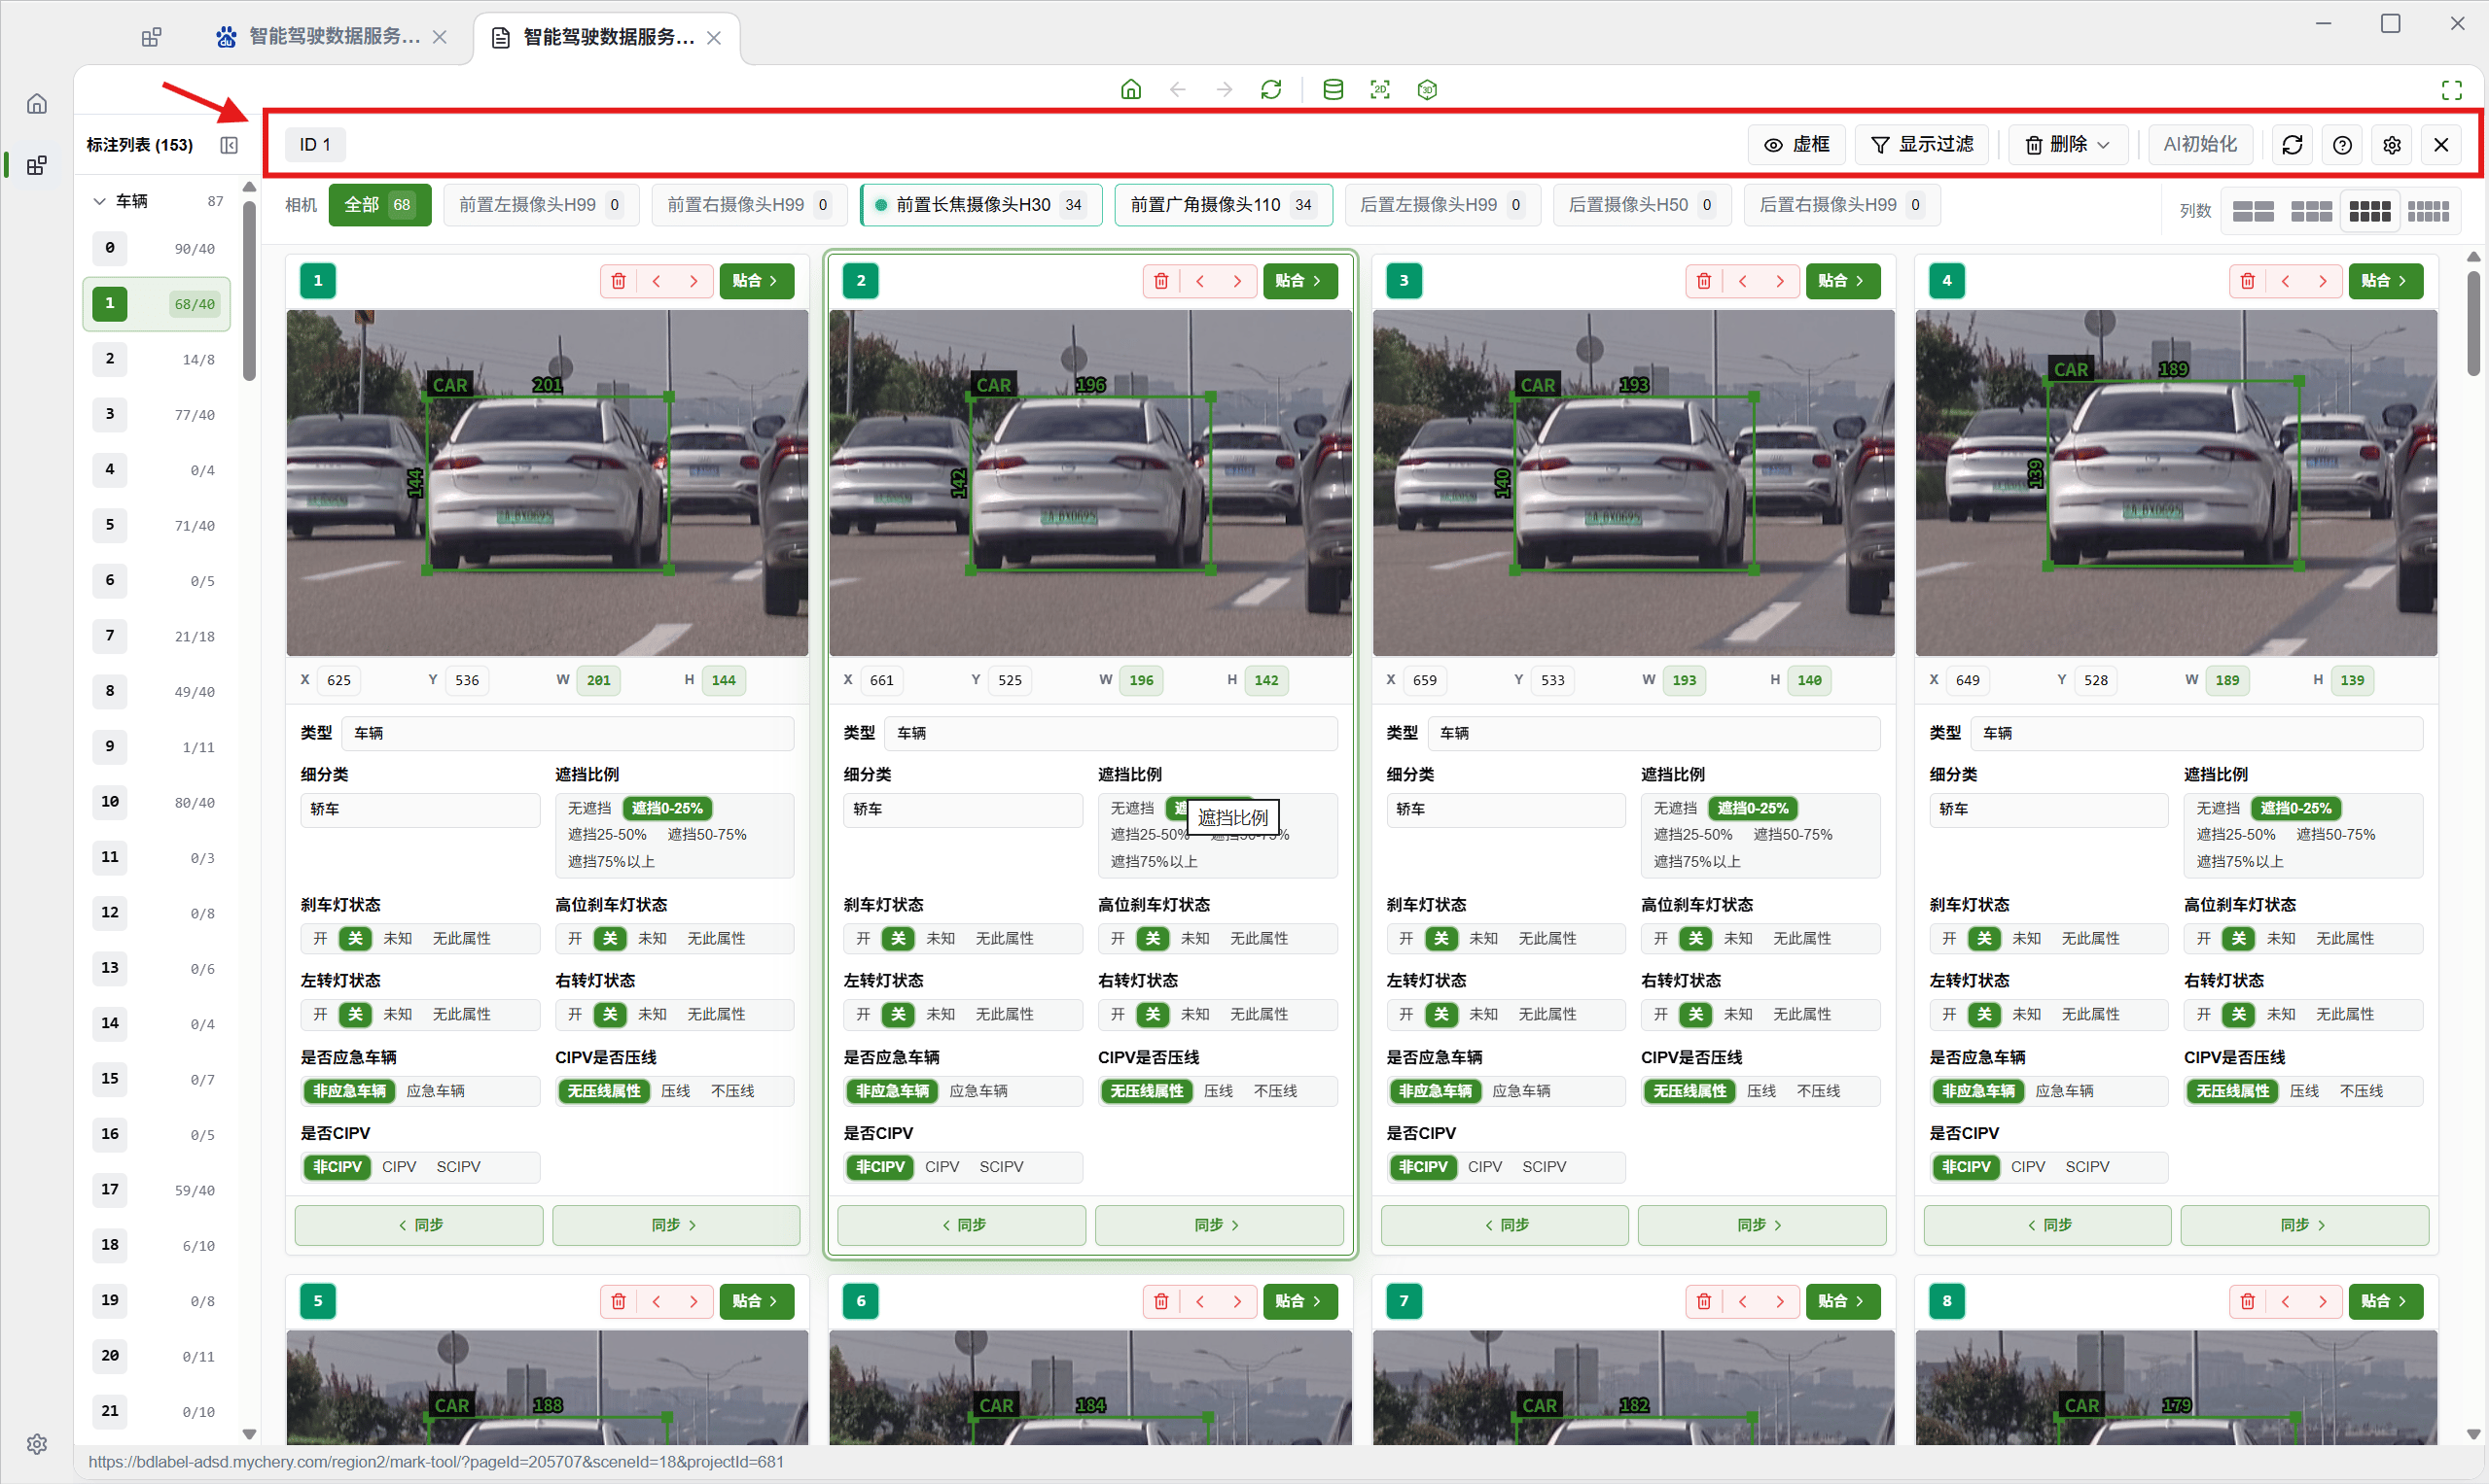Choose 应急车辆 on card 1
Viewport: 2489px width, 1484px height.
pos(436,1090)
